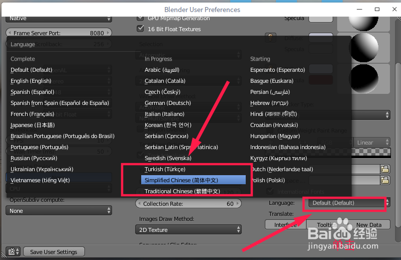
Task: Open the Linear interpolation dropdown
Action: click(x=372, y=142)
